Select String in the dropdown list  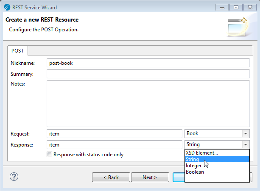(x=217, y=159)
